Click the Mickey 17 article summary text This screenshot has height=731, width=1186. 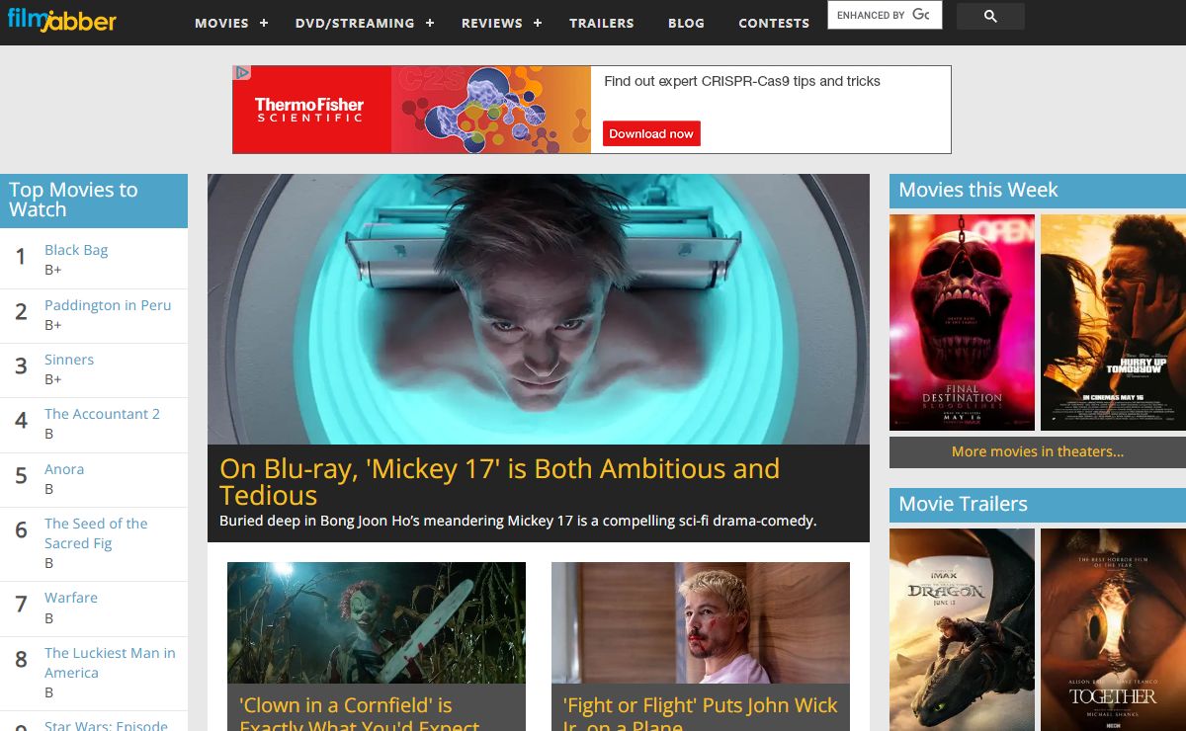(x=518, y=521)
